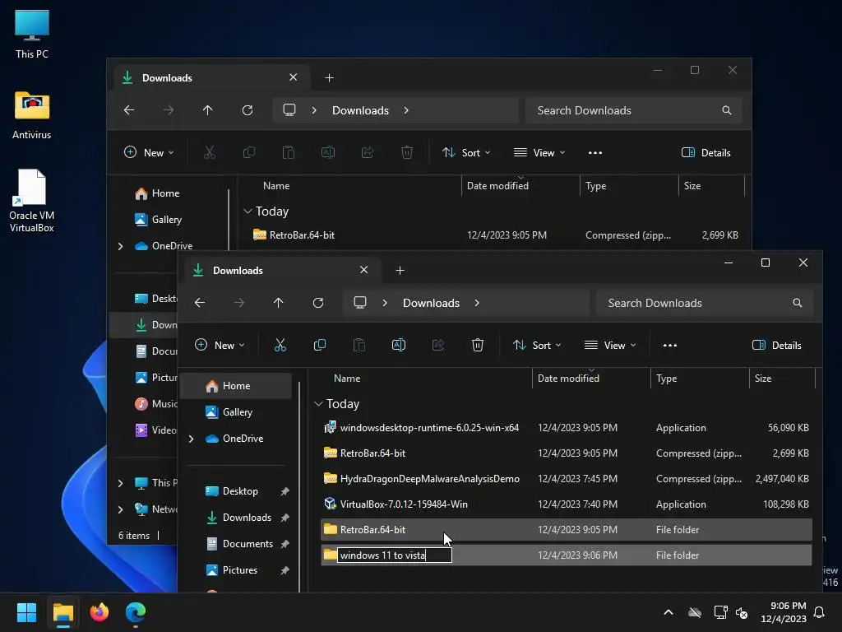This screenshot has height=632, width=842.
Task: Select VirtualBox-7.0.12-159484-Win file
Action: [567, 504]
